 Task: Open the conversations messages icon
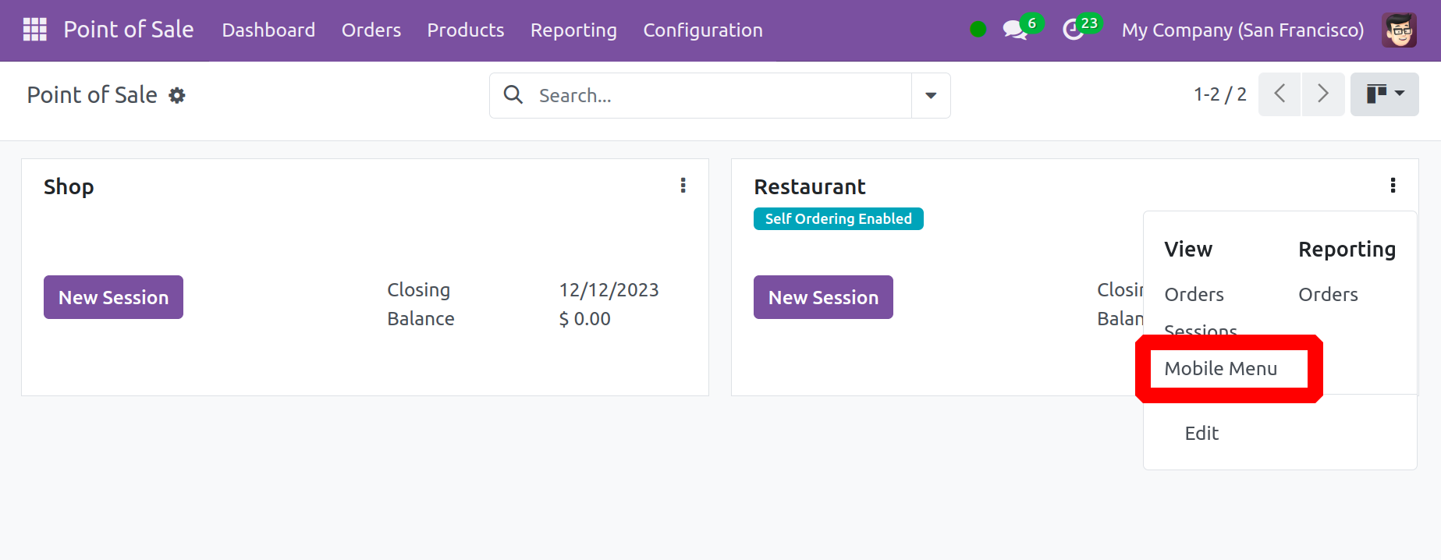1015,30
